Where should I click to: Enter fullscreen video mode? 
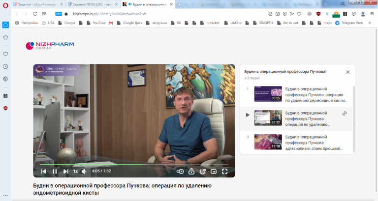coord(224,172)
